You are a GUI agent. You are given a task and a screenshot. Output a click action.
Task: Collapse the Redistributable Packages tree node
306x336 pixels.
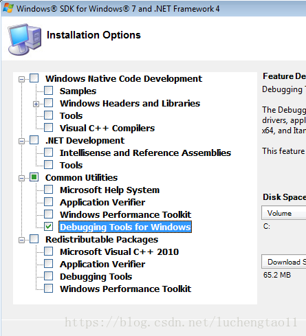coord(21,240)
